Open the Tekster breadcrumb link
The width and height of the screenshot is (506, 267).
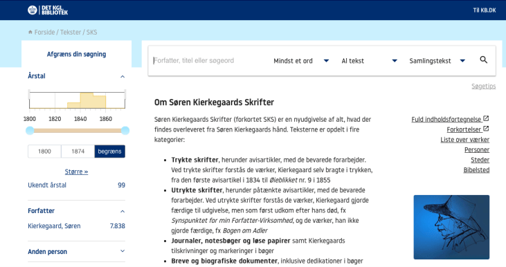tap(71, 33)
